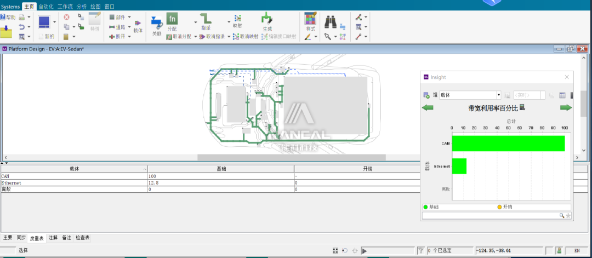The image size is (592, 258).
Task: Go to next Insight chart with right arrow
Action: (566, 108)
